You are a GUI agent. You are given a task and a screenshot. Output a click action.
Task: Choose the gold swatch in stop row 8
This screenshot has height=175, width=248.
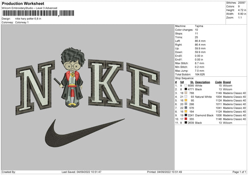(x=186, y=111)
